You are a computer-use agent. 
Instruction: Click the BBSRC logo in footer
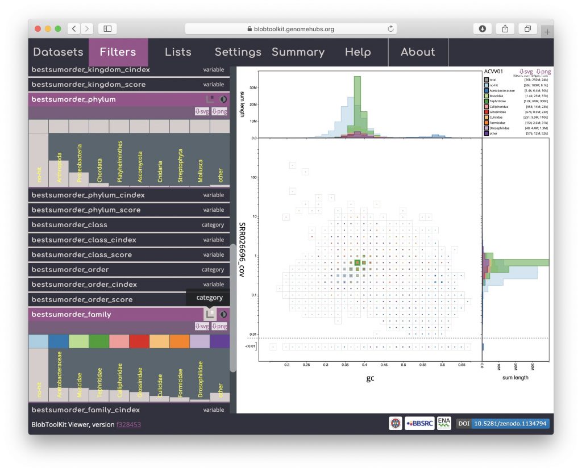coord(419,424)
